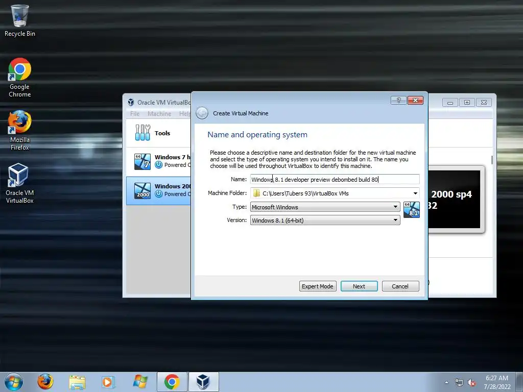Click the VM preview thumbnail showing 2000 sp4
The width and height of the screenshot is (523, 392).
454,200
